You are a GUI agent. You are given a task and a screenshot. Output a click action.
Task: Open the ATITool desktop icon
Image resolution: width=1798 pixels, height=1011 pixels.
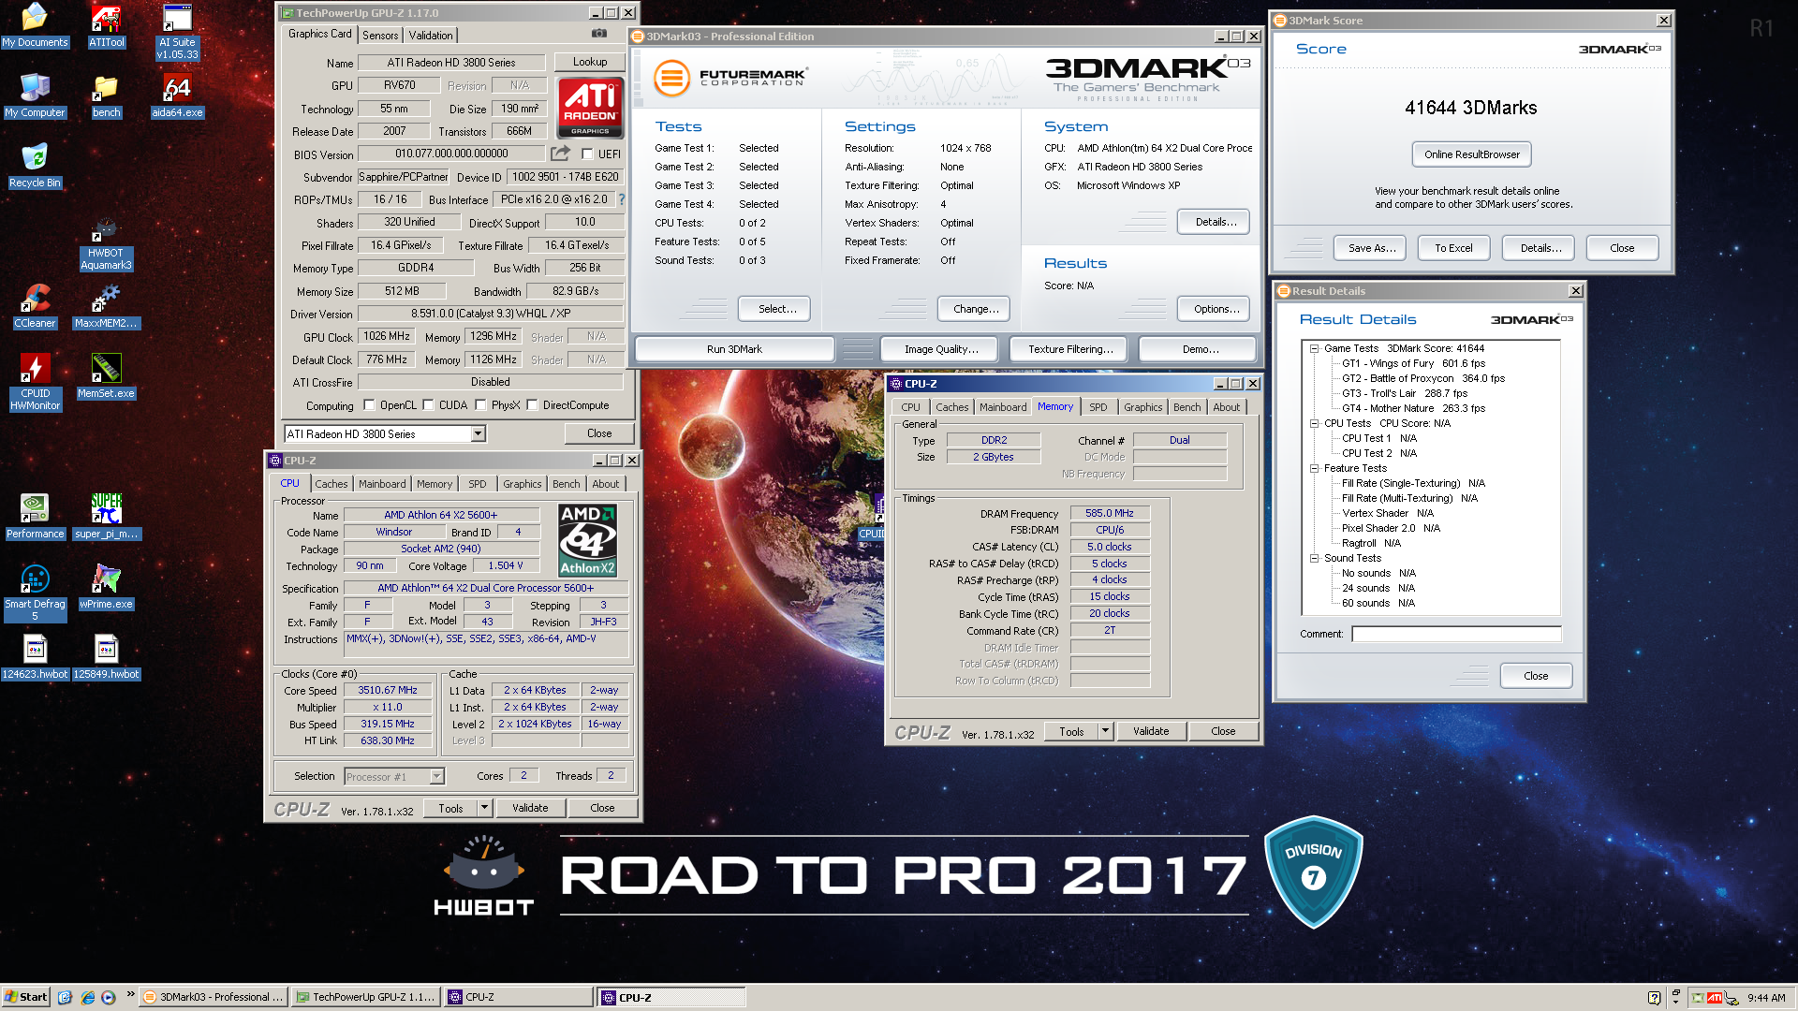click(106, 25)
